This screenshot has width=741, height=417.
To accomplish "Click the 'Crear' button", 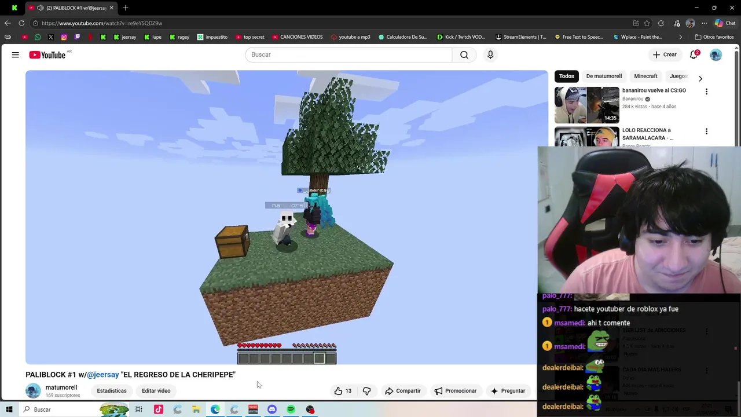I will click(x=665, y=54).
